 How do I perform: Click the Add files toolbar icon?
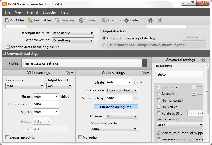pos(7,20)
